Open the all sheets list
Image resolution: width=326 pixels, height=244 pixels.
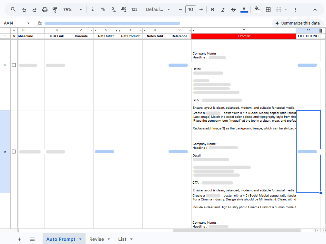point(32,239)
